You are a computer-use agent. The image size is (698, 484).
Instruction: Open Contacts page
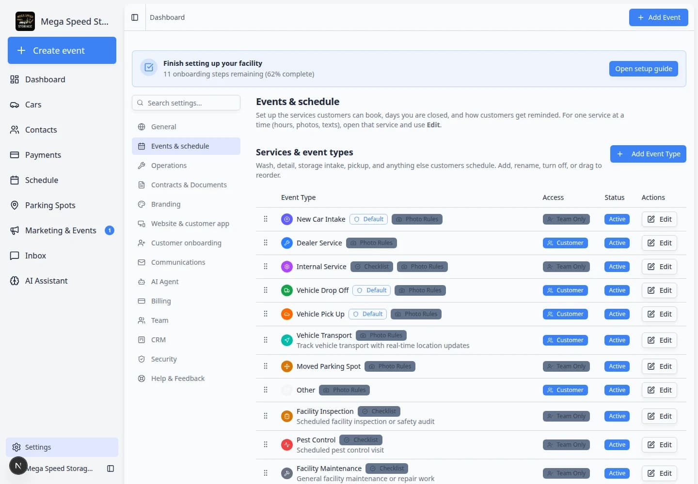62,130
